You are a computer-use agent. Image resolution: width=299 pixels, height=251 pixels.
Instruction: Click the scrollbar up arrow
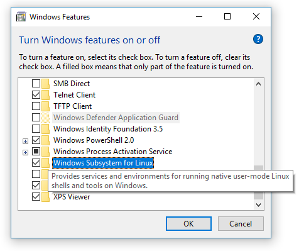[x=258, y=84]
